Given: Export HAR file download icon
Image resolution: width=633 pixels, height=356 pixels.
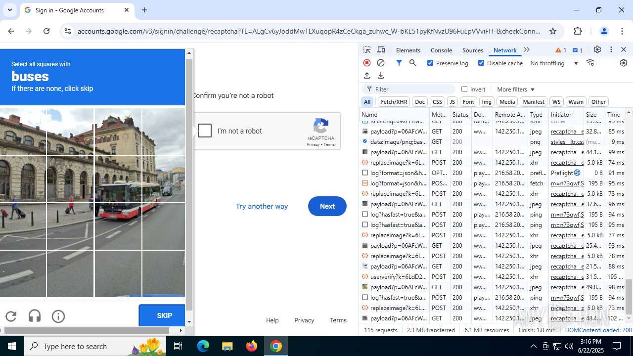Looking at the screenshot, I should [x=381, y=75].
